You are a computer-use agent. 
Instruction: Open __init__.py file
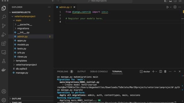click(31, 32)
